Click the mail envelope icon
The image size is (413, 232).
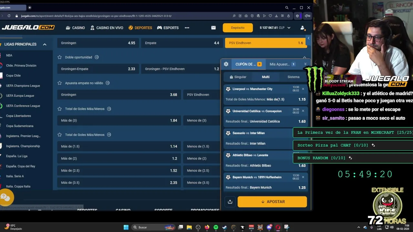[213, 28]
